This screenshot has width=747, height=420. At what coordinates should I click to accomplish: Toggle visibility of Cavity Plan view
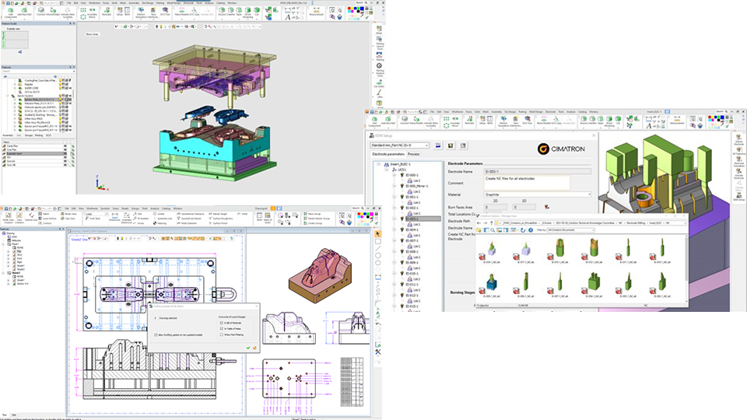pyautogui.click(x=65, y=146)
